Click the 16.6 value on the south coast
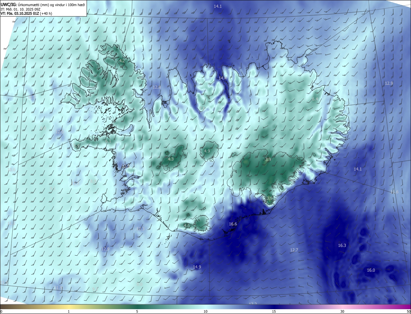This screenshot has height=314, width=411. point(233,224)
